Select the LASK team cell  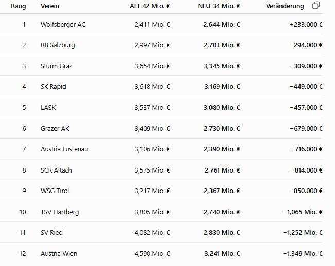[x=48, y=108]
